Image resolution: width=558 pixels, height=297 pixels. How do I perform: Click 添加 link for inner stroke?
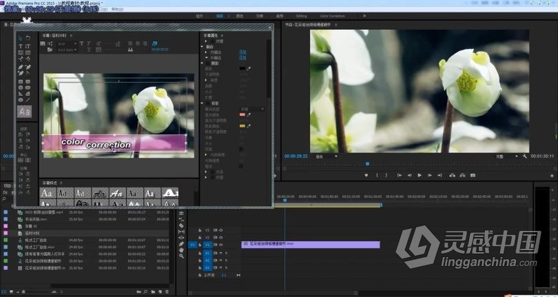(242, 52)
